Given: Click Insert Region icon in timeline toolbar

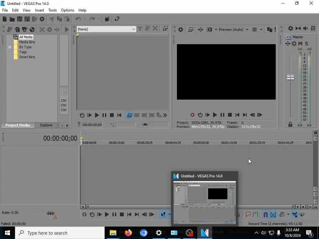Looking at the screenshot, I should pyautogui.click(x=255, y=214).
